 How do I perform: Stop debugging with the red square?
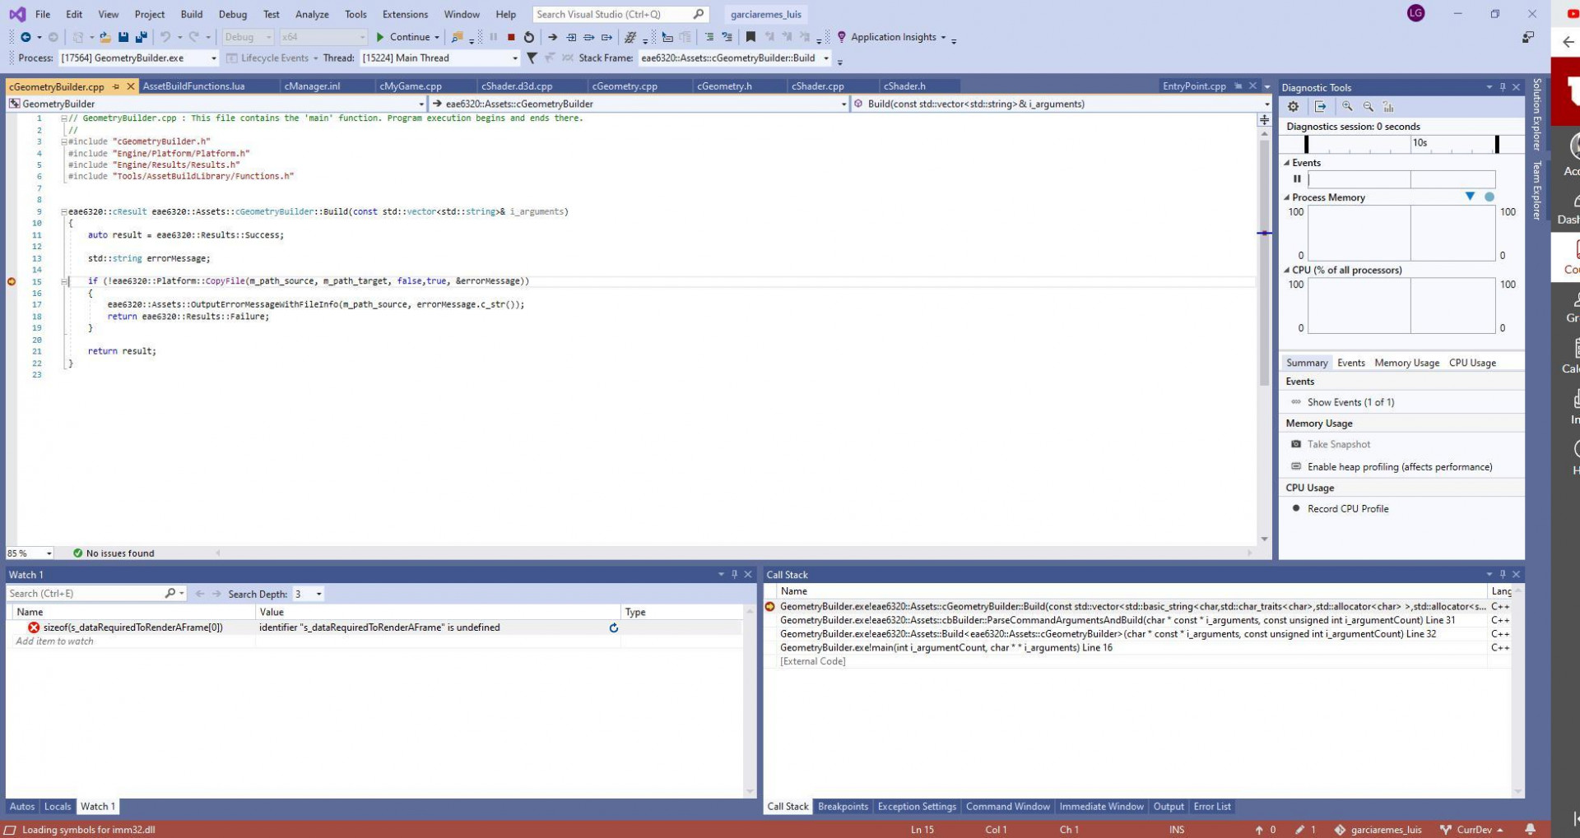(511, 37)
